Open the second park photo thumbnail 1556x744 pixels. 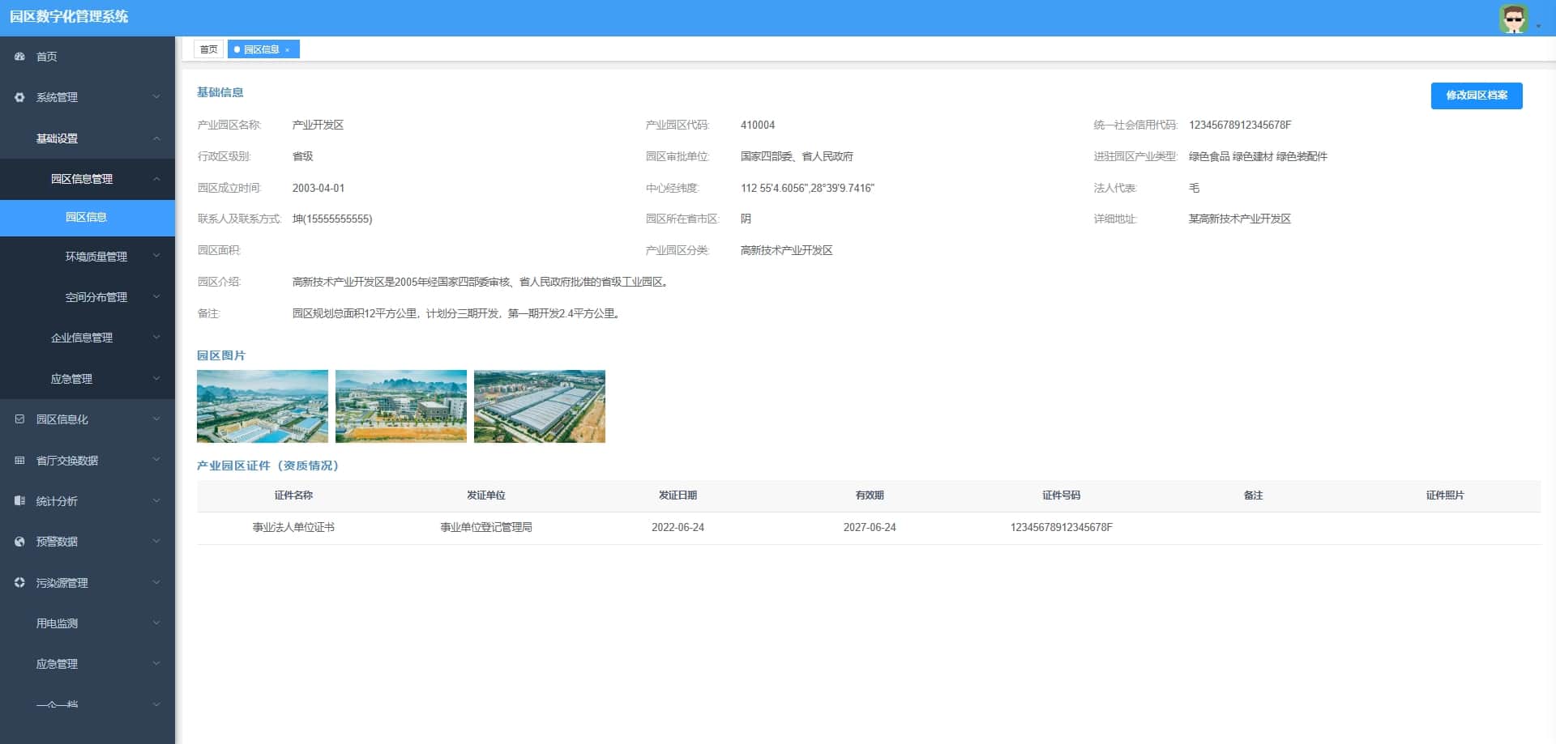pos(401,406)
